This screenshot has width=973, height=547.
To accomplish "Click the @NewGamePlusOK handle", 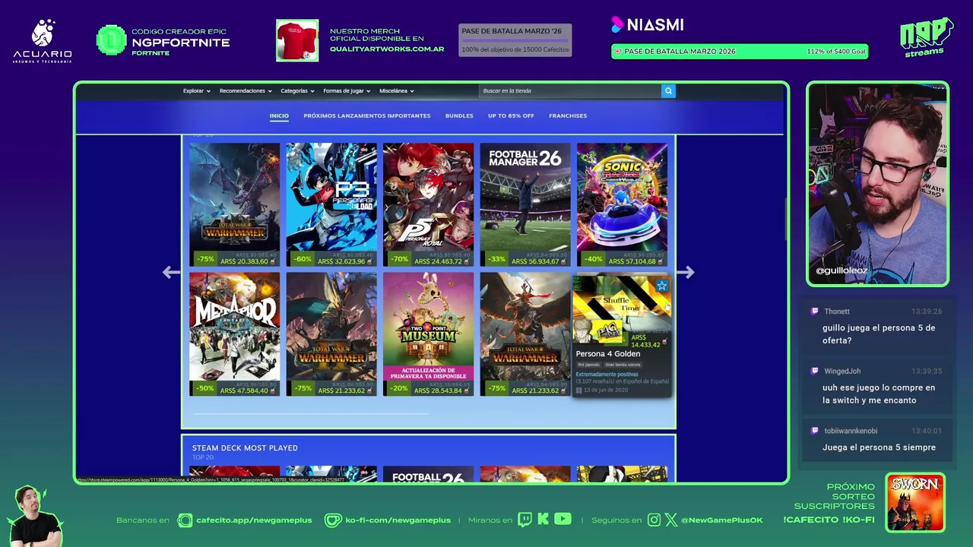I will pyautogui.click(x=721, y=520).
